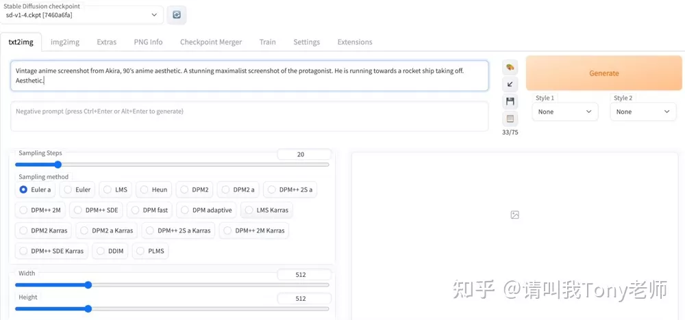Switch to the txt2img tab
The width and height of the screenshot is (685, 320).
pyautogui.click(x=21, y=42)
